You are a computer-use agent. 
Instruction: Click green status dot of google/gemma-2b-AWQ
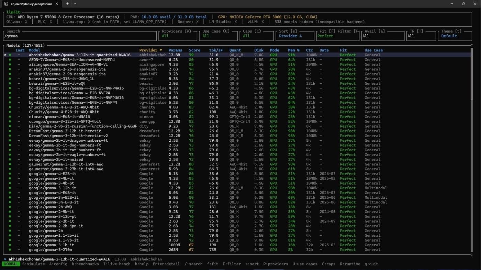coord(10,207)
